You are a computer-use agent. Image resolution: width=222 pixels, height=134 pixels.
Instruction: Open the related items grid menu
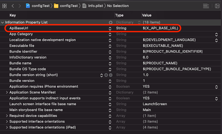point(4,6)
